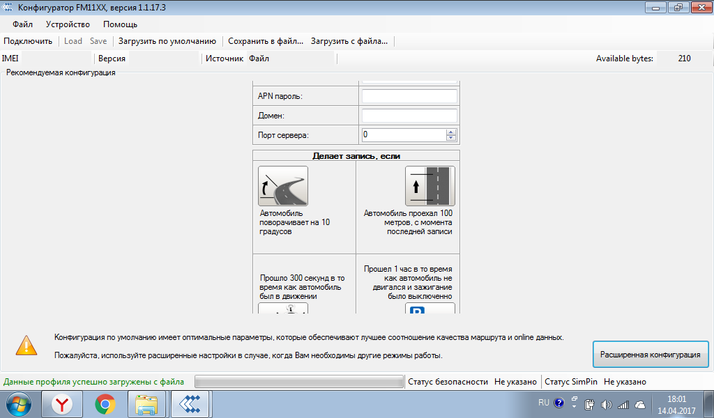This screenshot has height=418, width=714.
Task: Open the Устройство menu
Action: (x=68, y=24)
